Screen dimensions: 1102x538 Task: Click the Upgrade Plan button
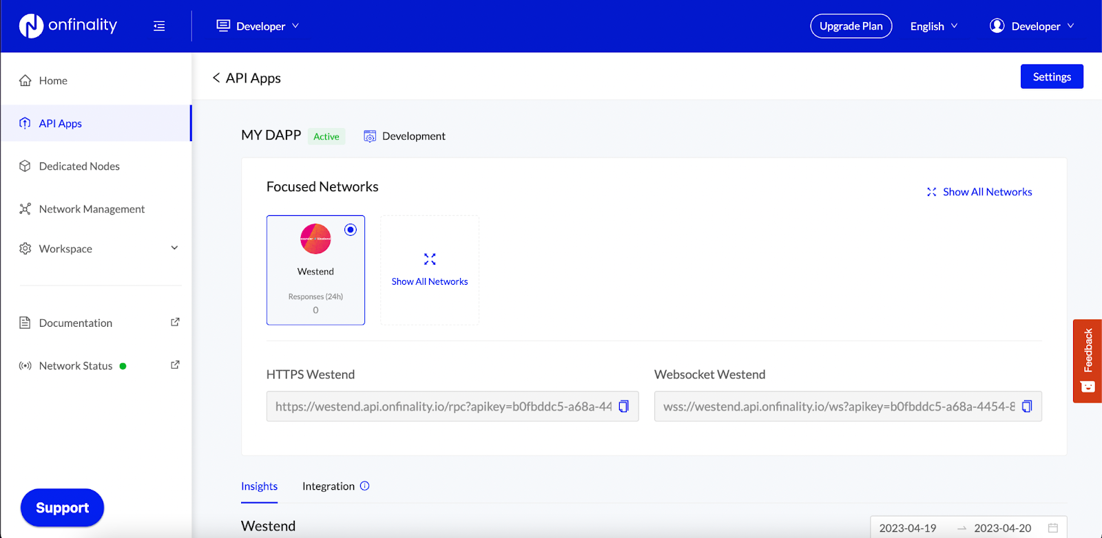[x=851, y=26]
